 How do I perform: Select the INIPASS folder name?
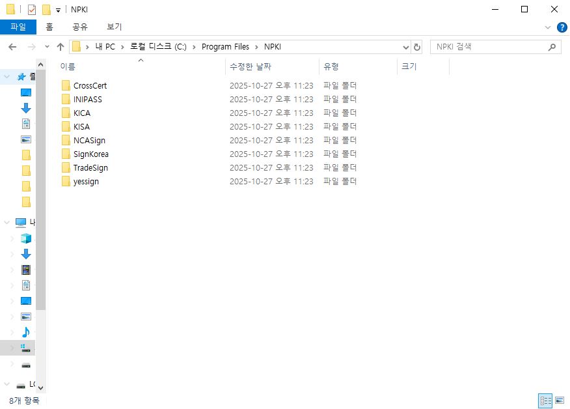[88, 100]
